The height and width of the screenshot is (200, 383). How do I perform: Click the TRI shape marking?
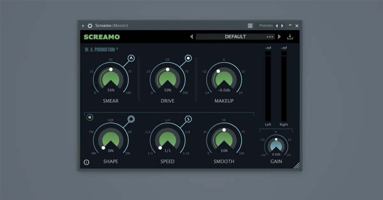click(x=91, y=132)
